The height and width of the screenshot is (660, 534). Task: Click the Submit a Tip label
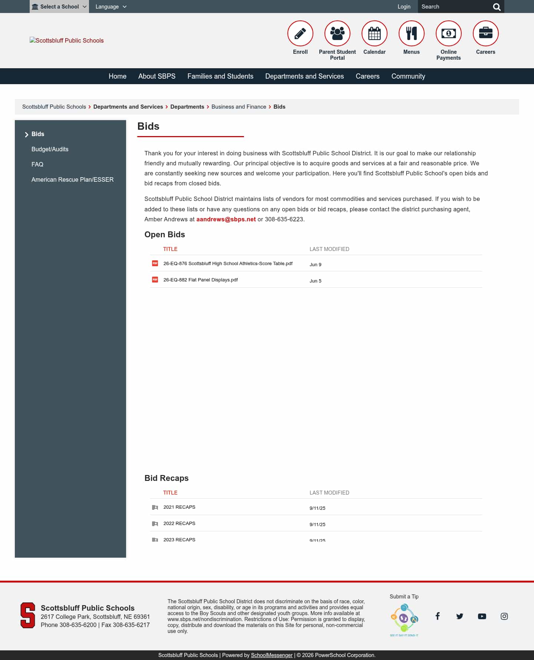(x=404, y=597)
